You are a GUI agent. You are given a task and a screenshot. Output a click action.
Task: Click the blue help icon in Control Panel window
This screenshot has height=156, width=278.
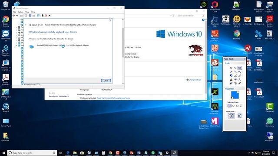(x=203, y=20)
